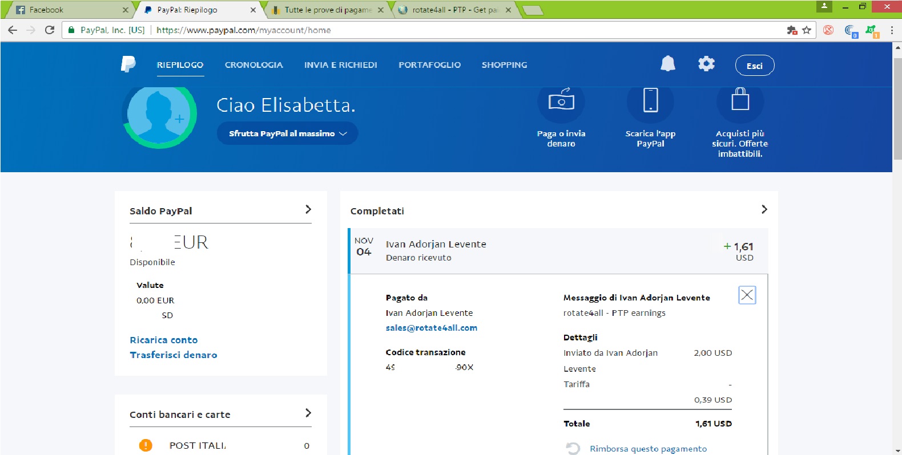Click the Esci logout button

755,66
